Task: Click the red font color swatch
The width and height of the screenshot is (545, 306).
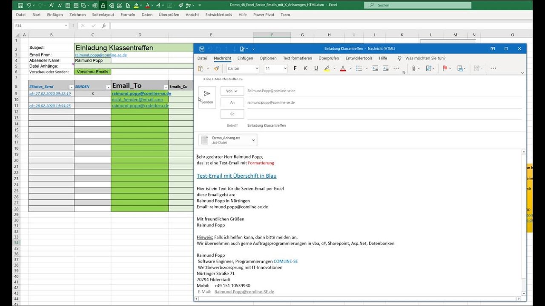Action: 343,68
